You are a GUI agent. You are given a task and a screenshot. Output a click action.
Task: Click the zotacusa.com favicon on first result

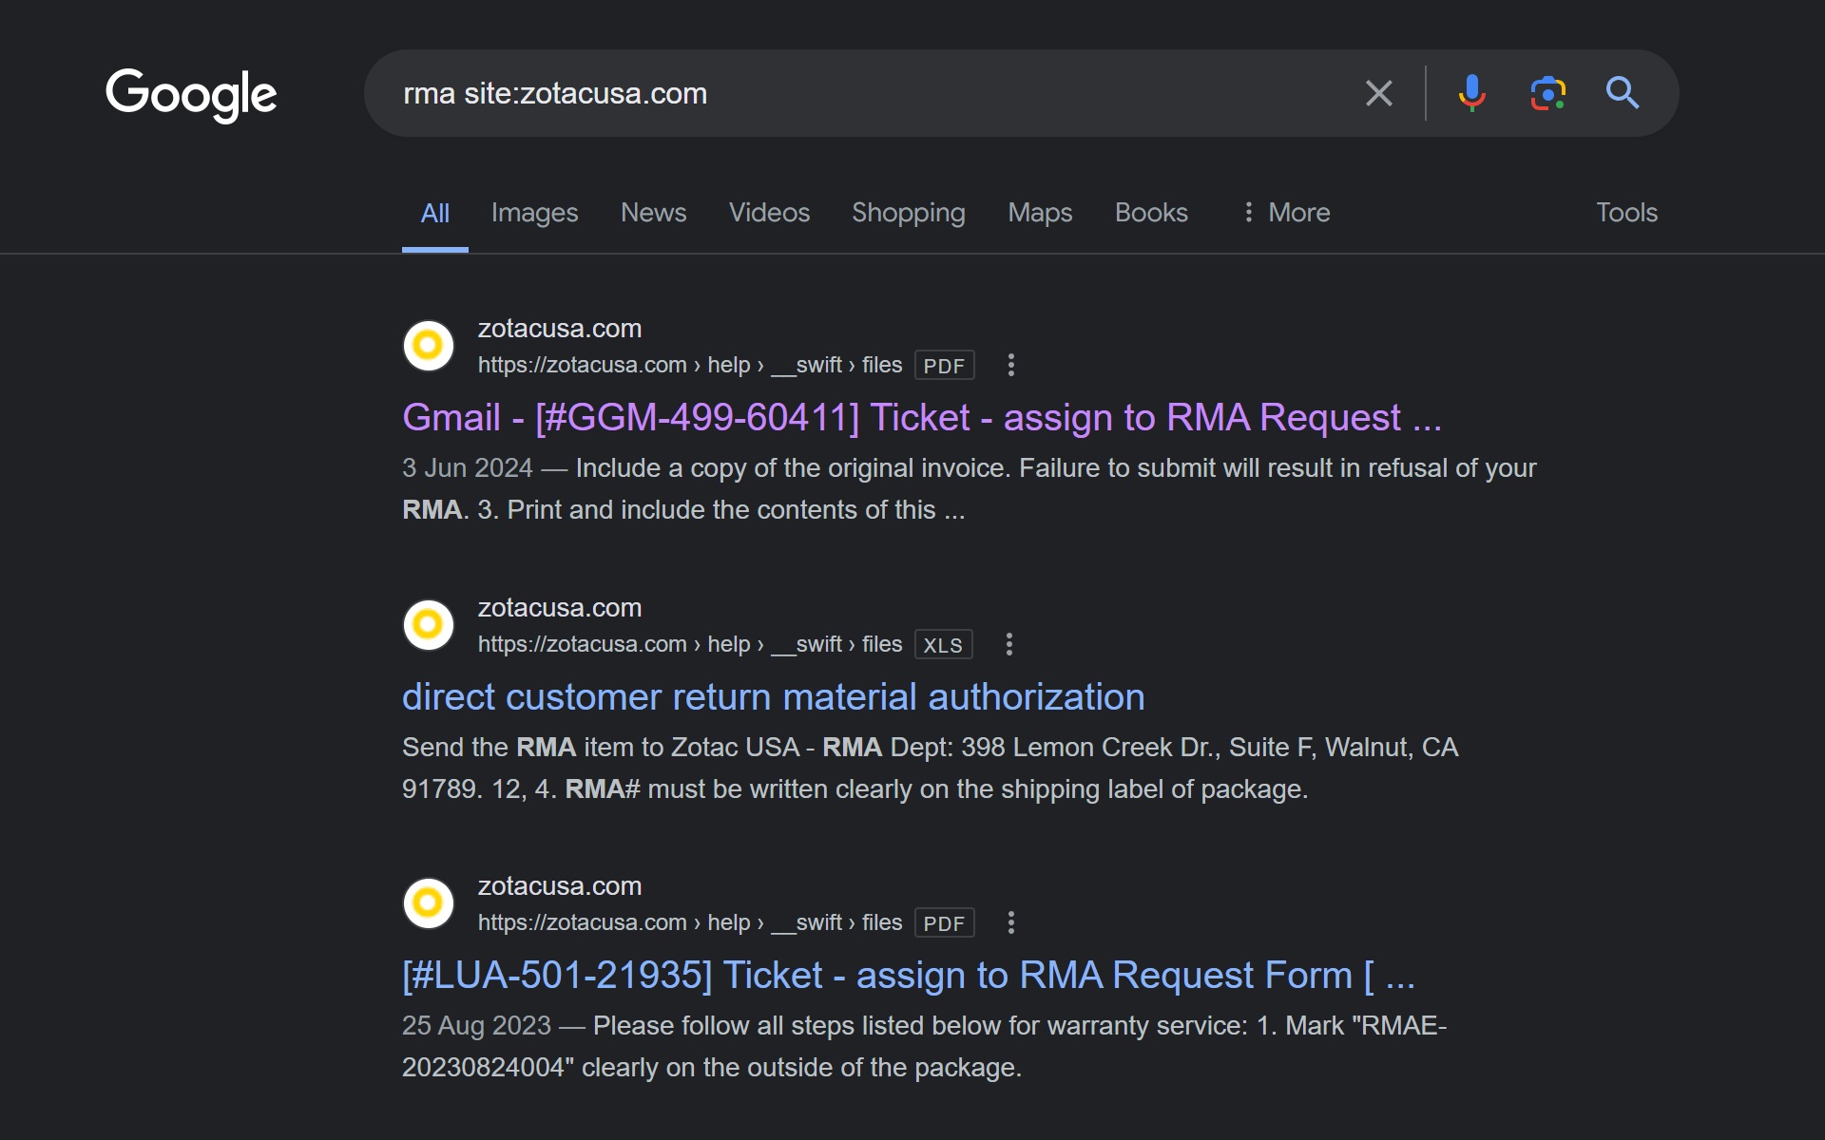430,346
